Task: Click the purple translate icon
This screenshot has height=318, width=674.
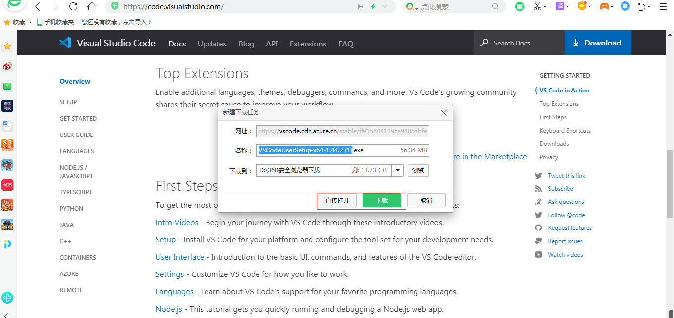Action: [x=560, y=6]
